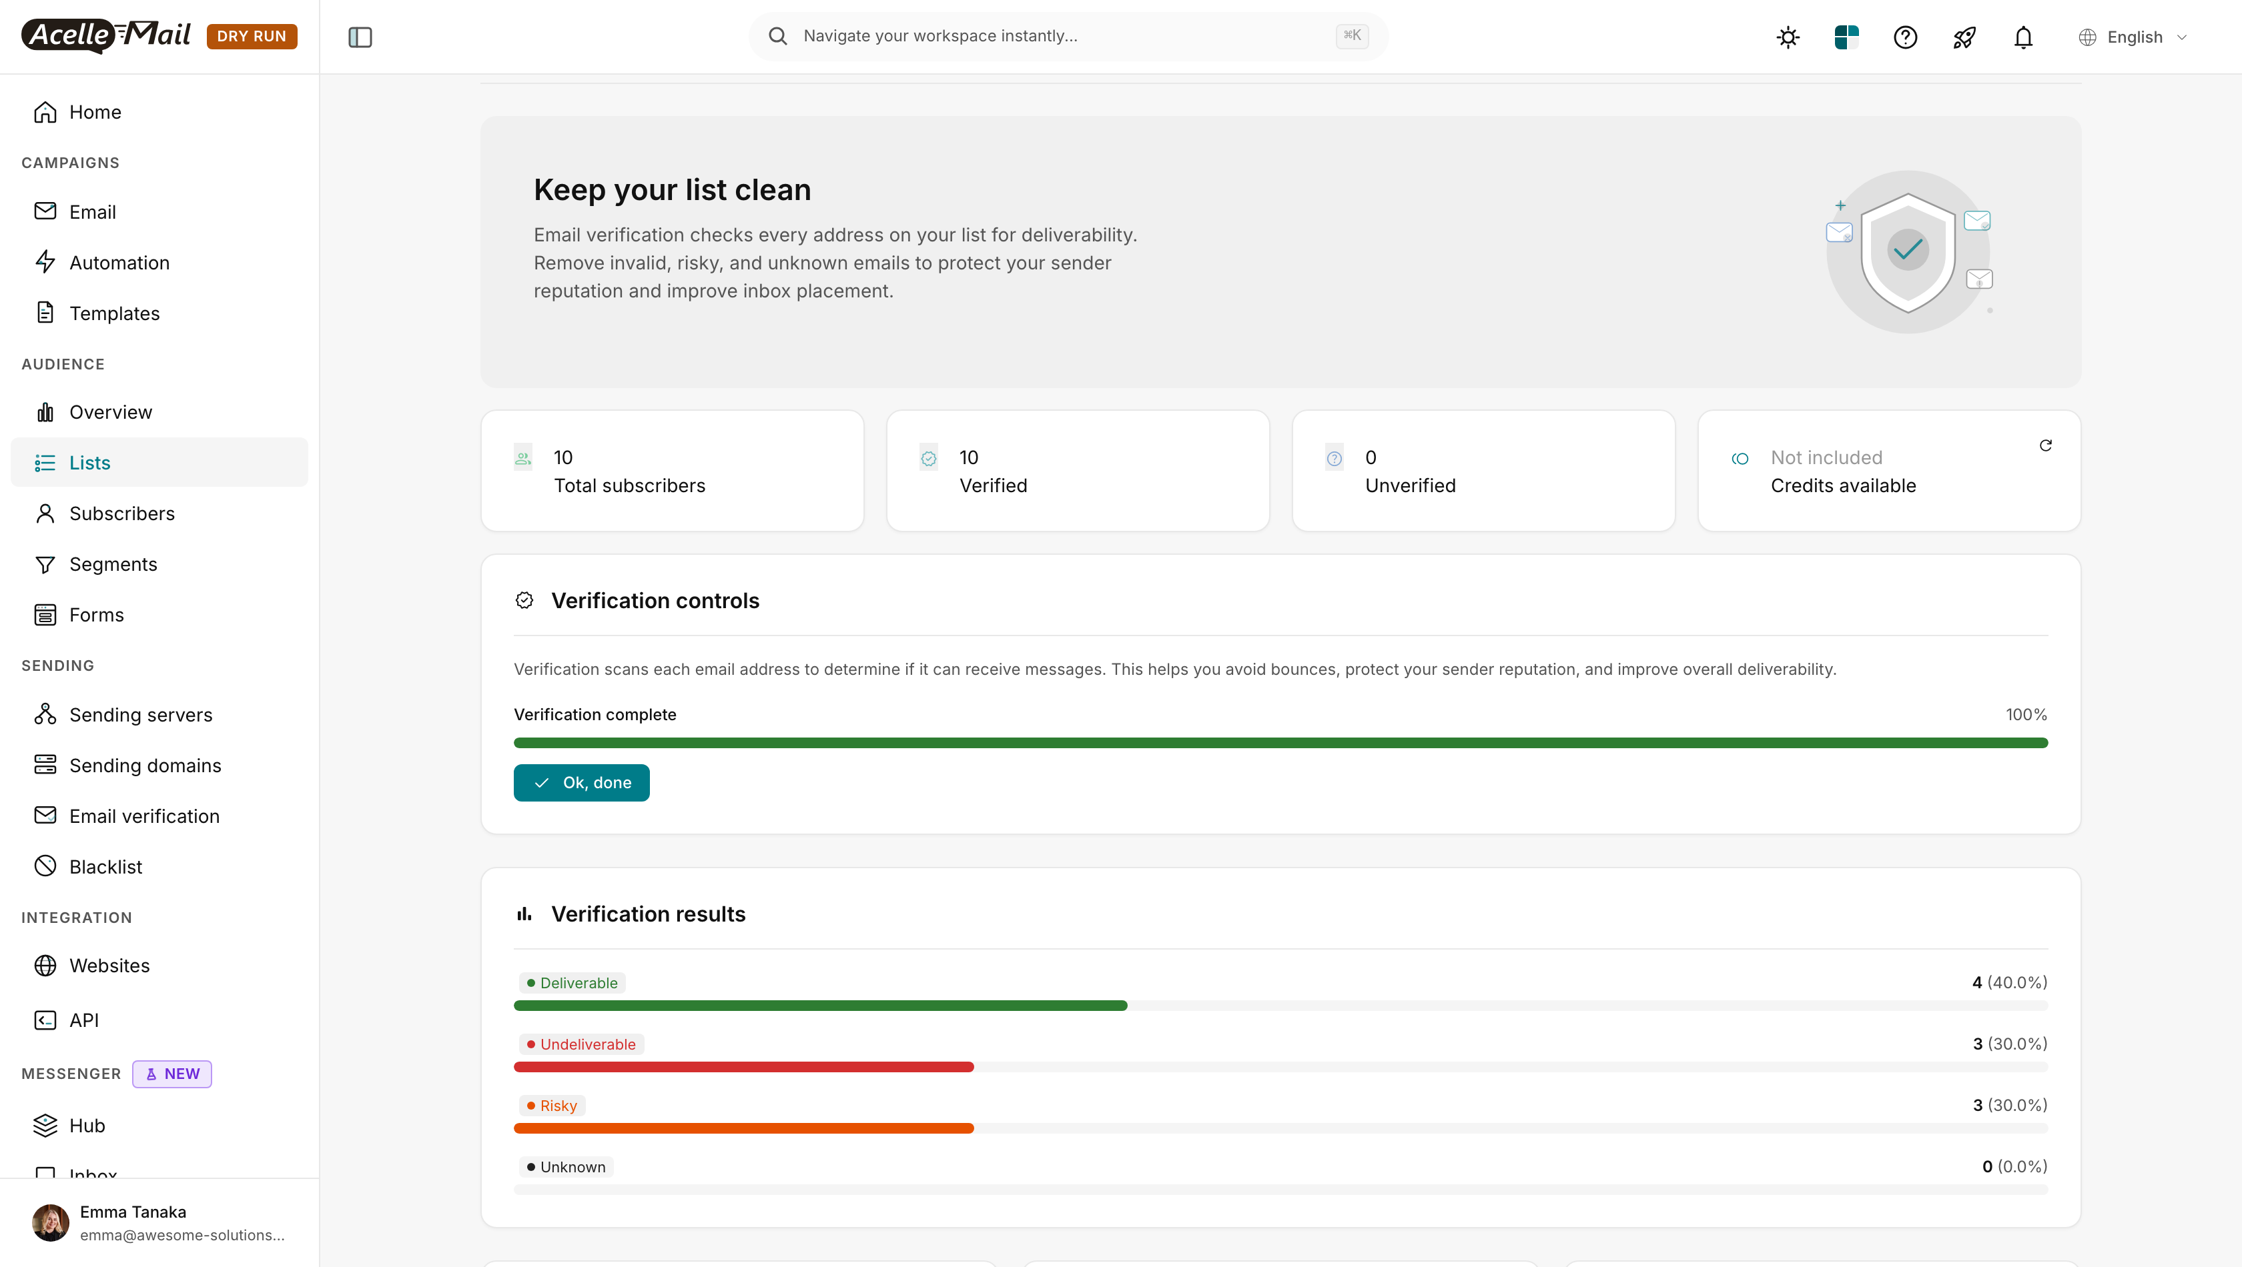Open the API page

[x=159, y=1020]
